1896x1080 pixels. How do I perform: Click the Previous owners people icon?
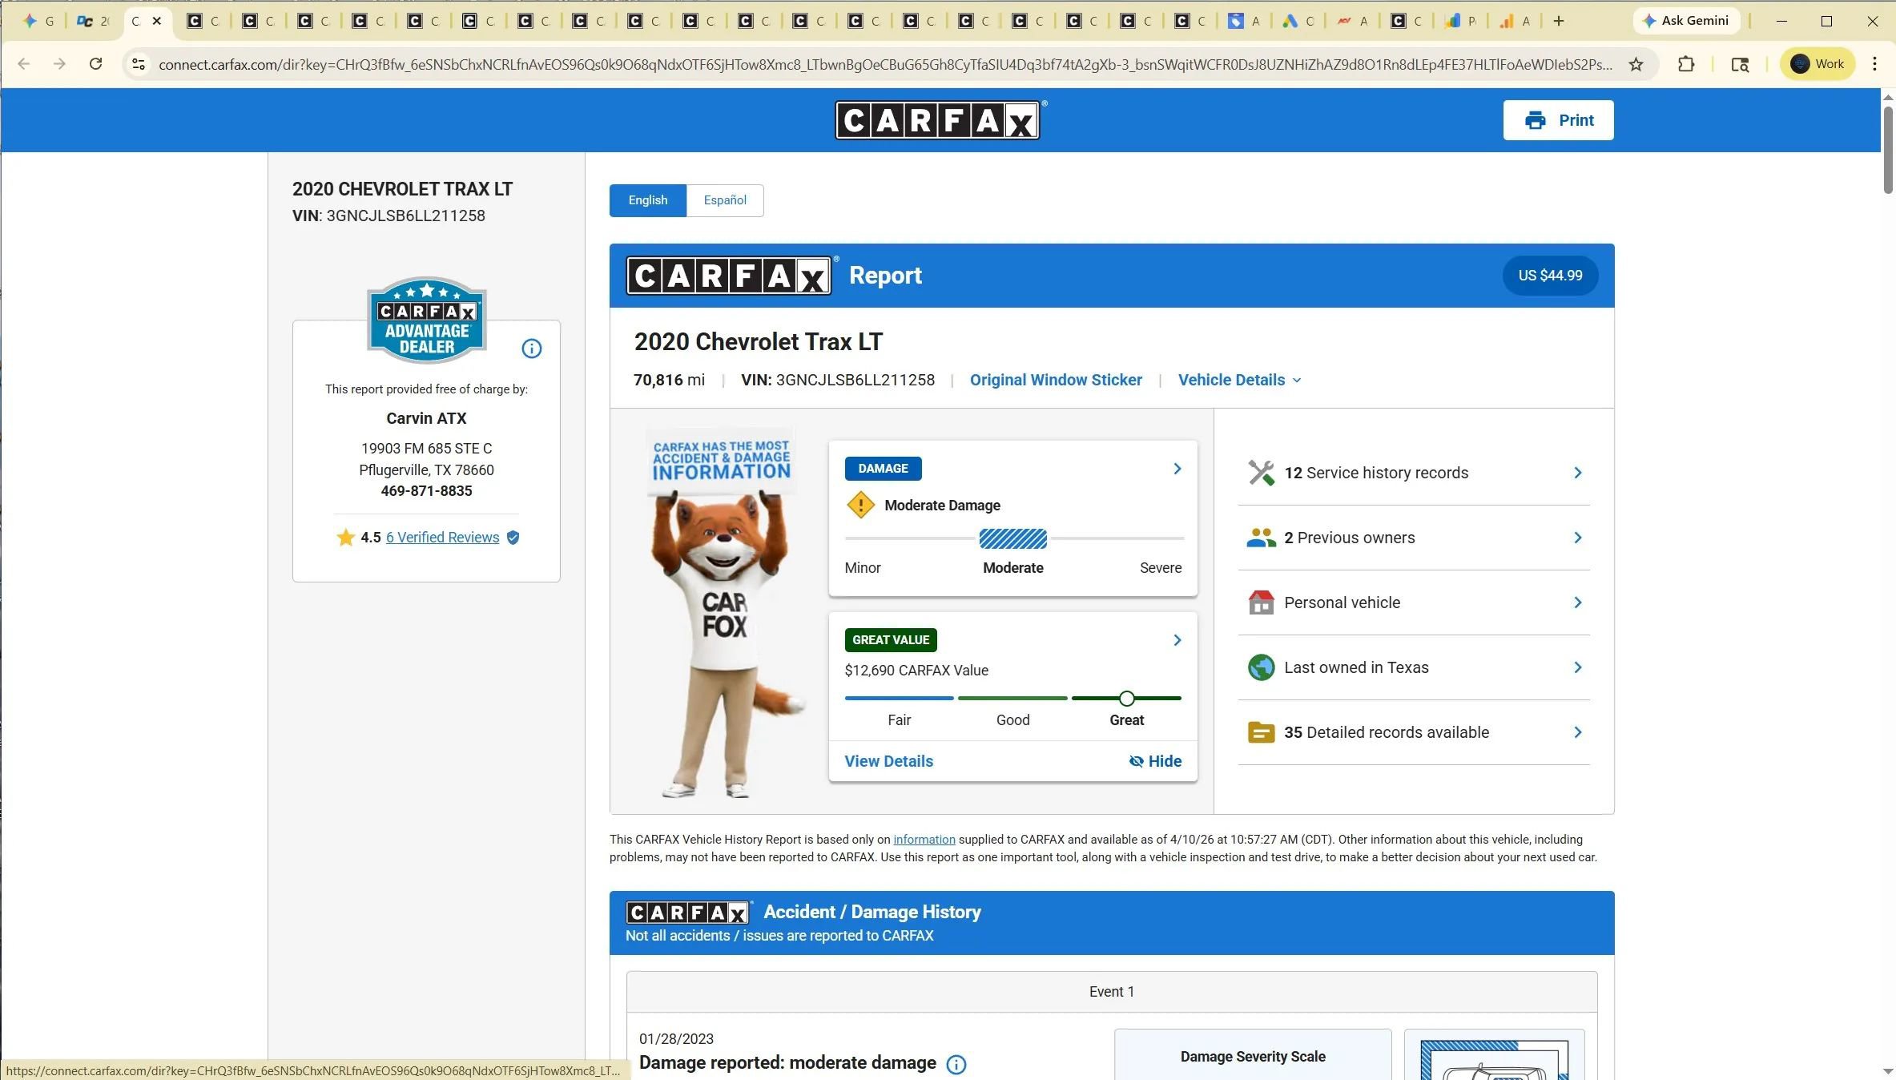click(1261, 538)
